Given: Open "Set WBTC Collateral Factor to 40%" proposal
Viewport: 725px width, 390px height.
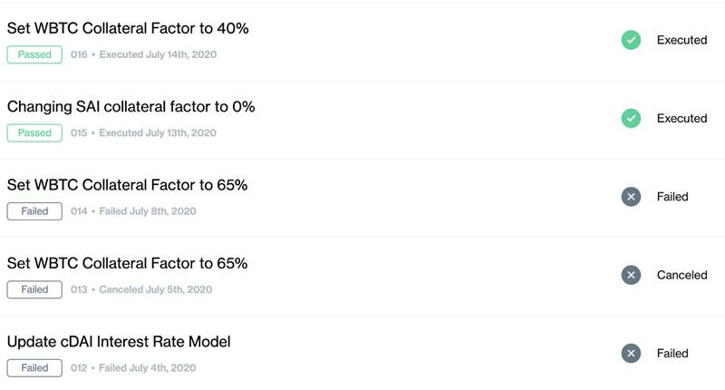Looking at the screenshot, I should 128,28.
